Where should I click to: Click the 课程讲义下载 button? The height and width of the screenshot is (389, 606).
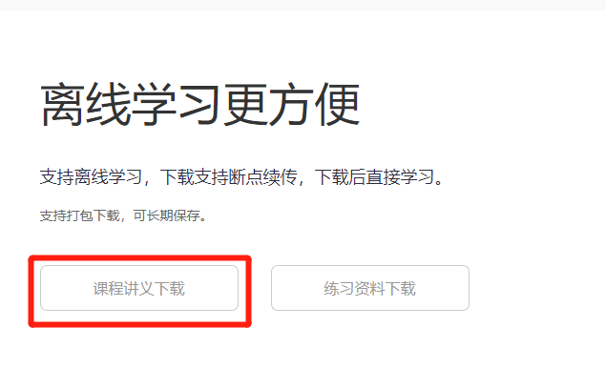(139, 288)
